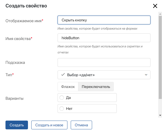
Task: Focus the Имя свойства field with hideButton
Action: (104, 38)
